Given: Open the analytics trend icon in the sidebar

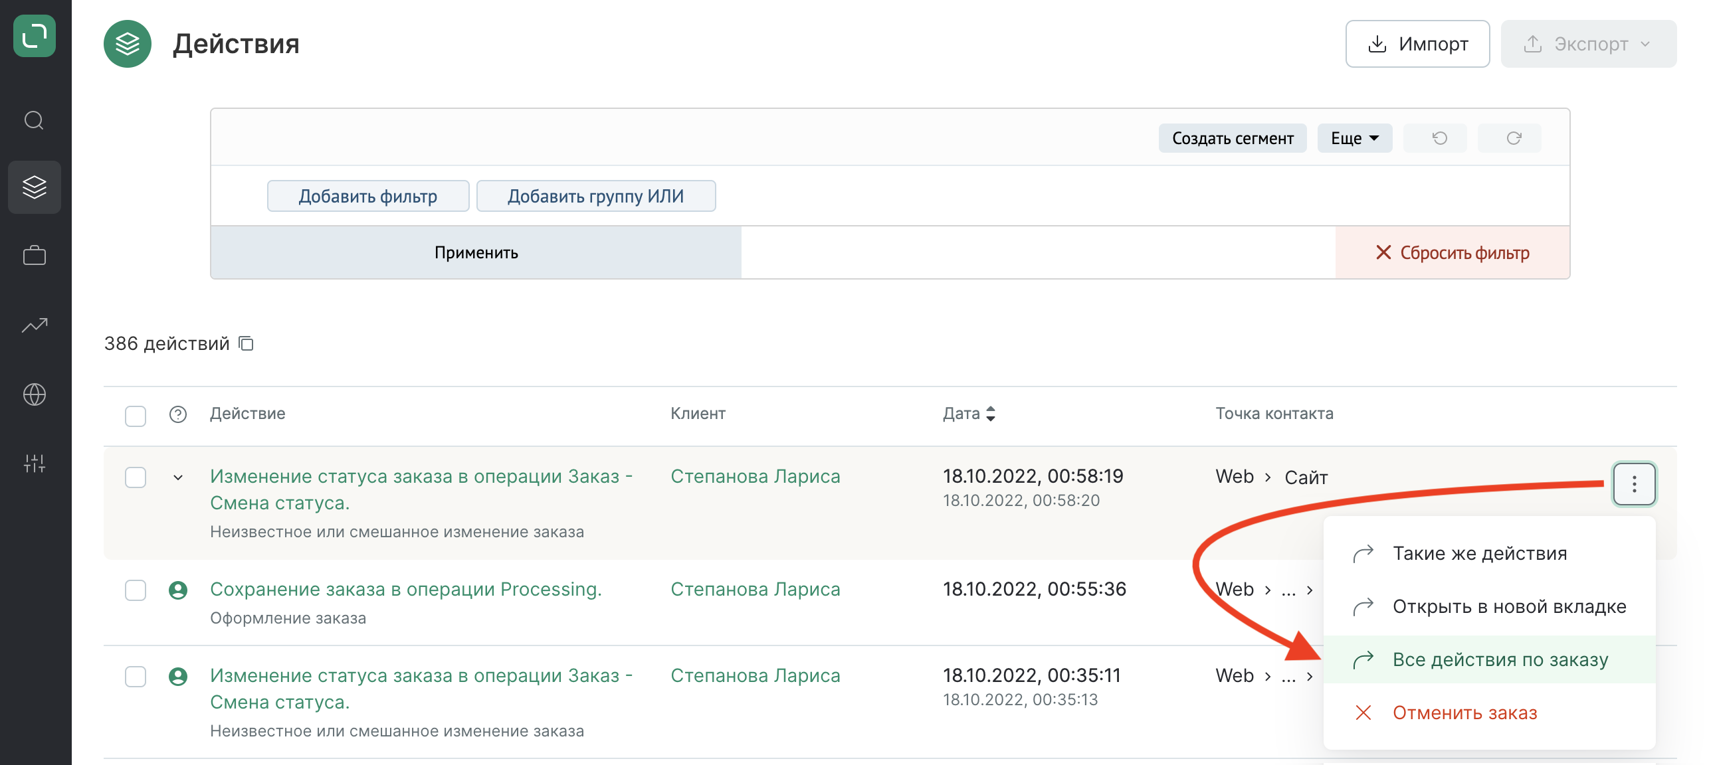Looking at the screenshot, I should click(35, 325).
